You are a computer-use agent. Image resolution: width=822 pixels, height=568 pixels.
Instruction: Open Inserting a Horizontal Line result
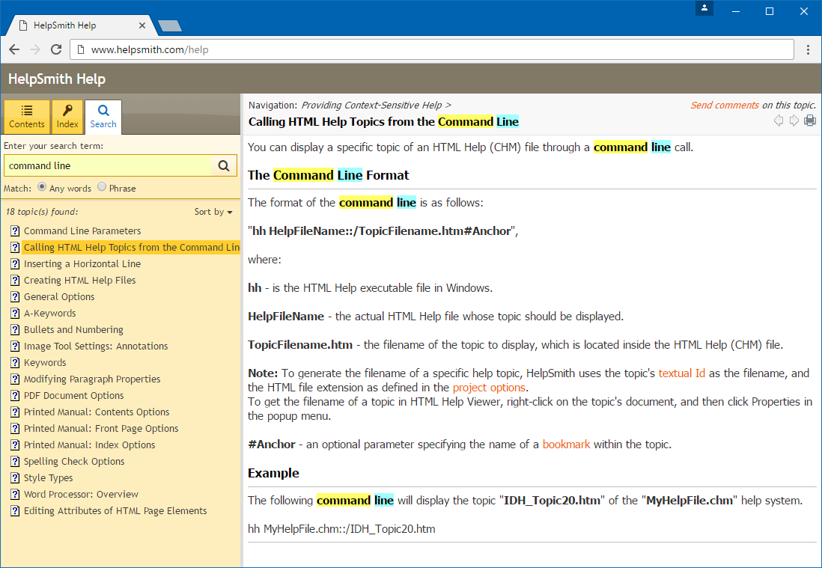click(82, 263)
